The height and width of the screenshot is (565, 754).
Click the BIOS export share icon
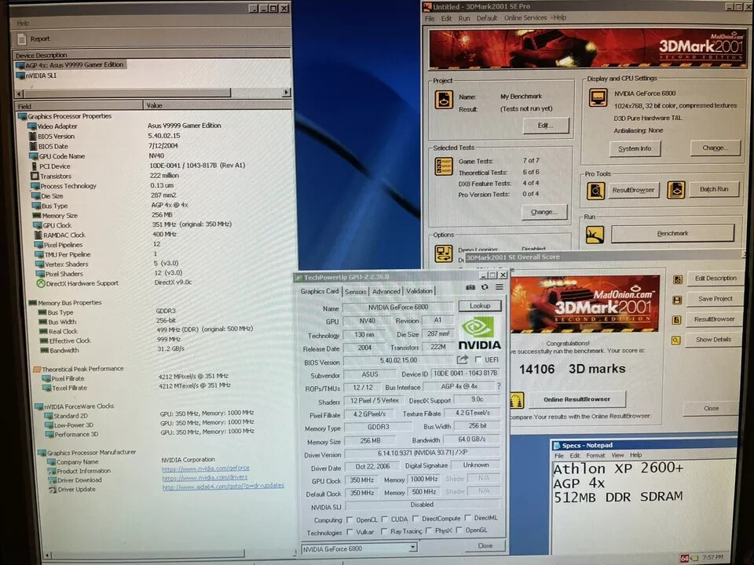pyautogui.click(x=463, y=360)
